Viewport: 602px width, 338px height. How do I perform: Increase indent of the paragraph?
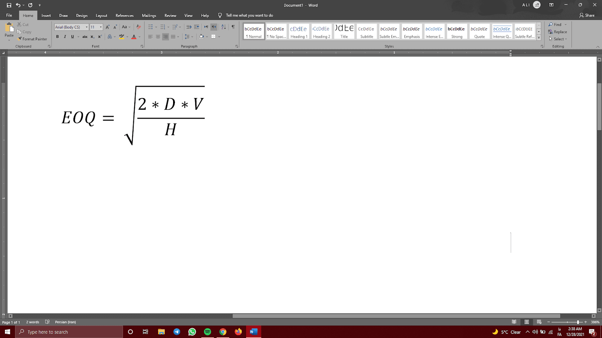click(x=197, y=27)
